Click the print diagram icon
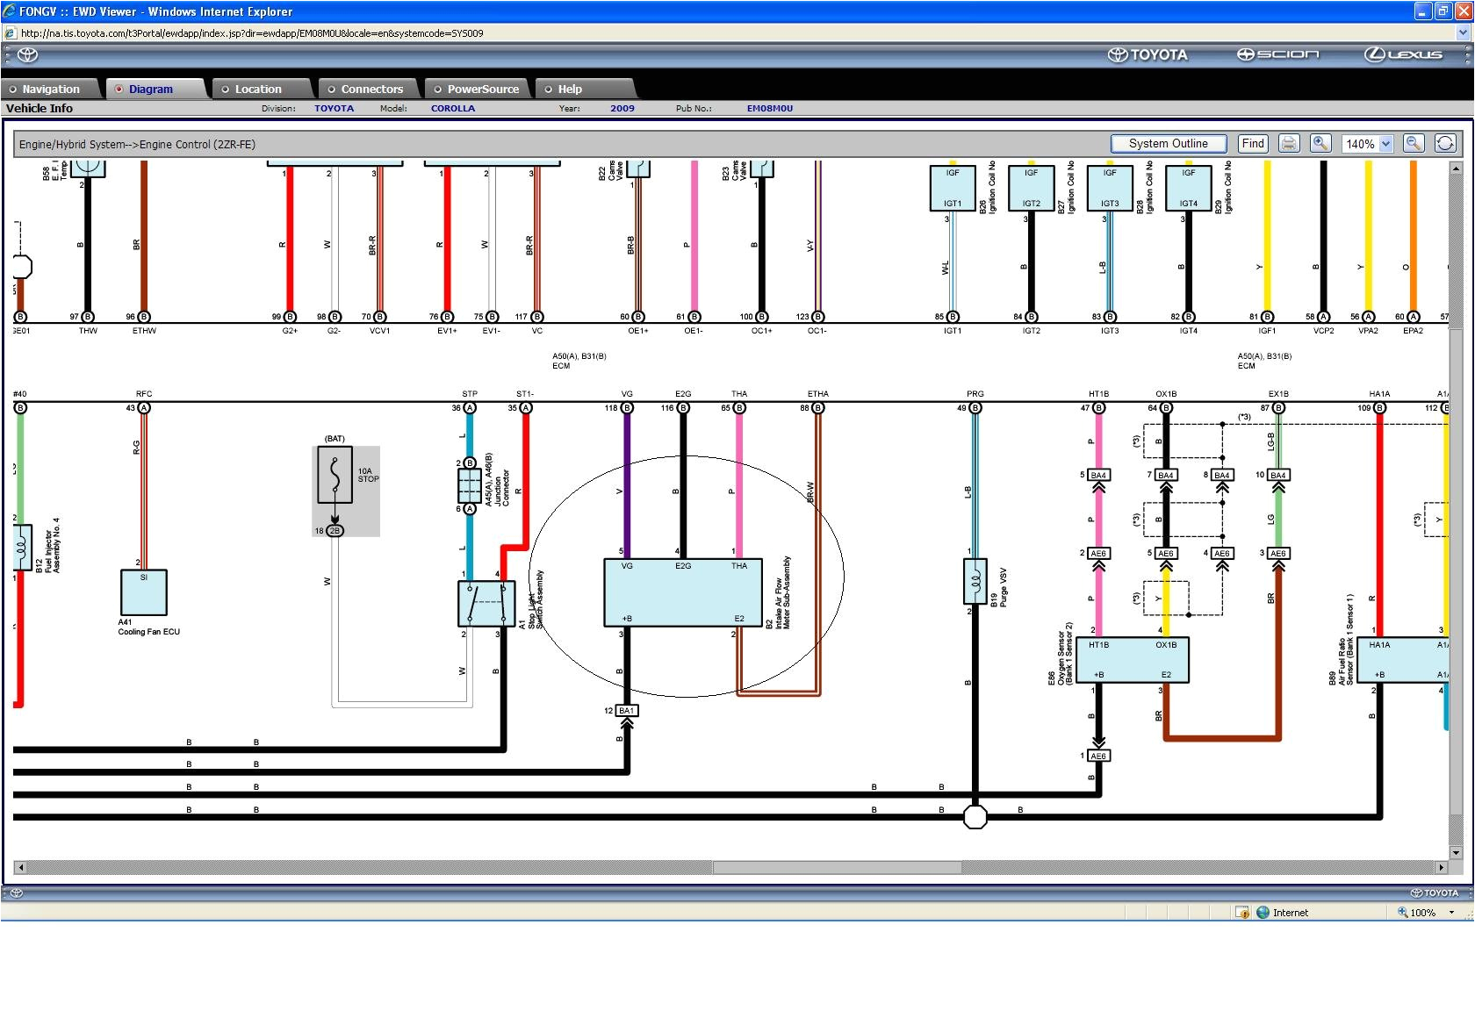1475x1011 pixels. point(1289,144)
